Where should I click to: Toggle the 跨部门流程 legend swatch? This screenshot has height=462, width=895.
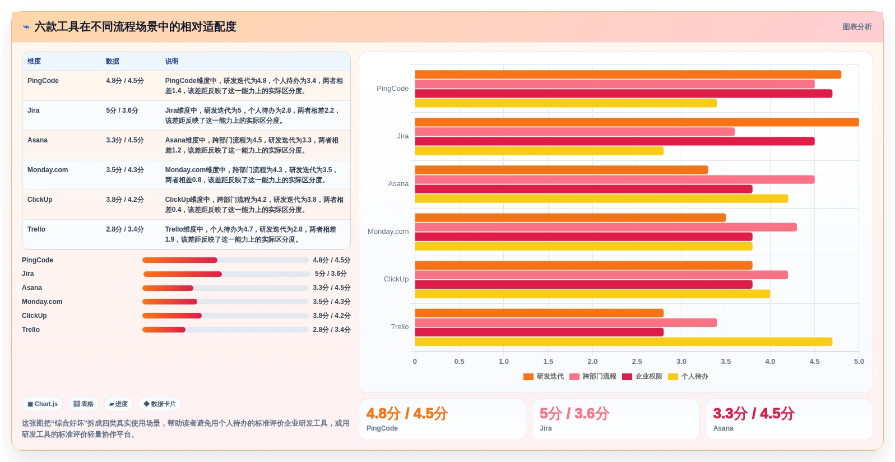pyautogui.click(x=574, y=377)
